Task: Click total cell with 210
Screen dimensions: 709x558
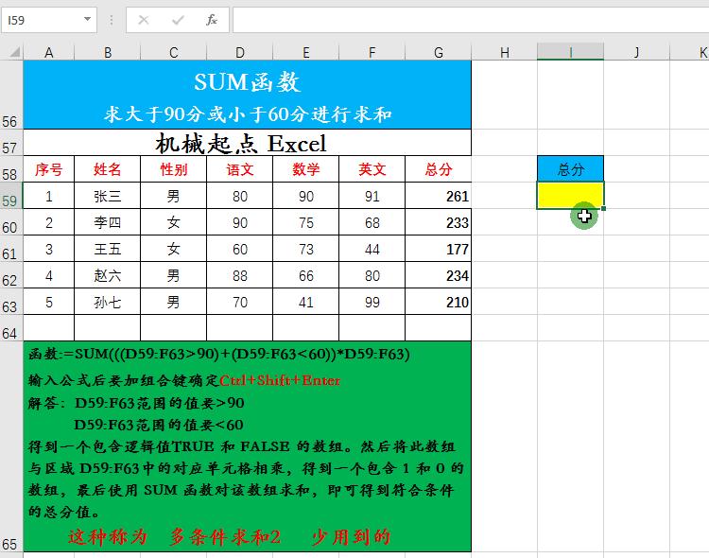Action: tap(439, 302)
